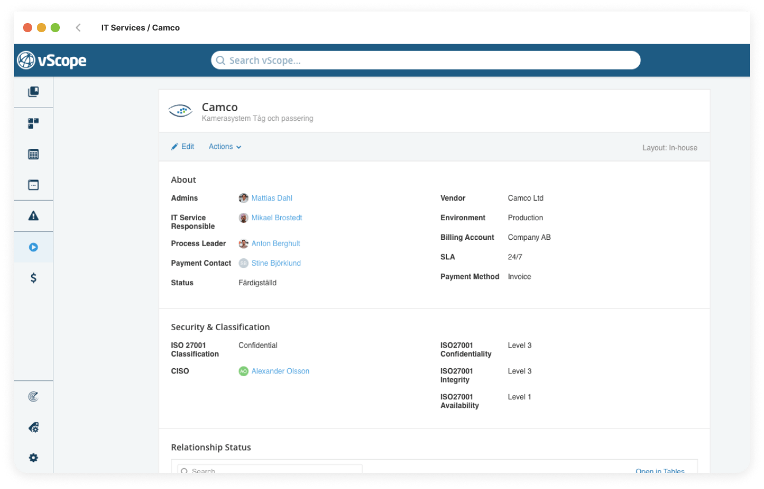Click the 24/7 SLA value
This screenshot has height=489, width=764.
tap(515, 257)
